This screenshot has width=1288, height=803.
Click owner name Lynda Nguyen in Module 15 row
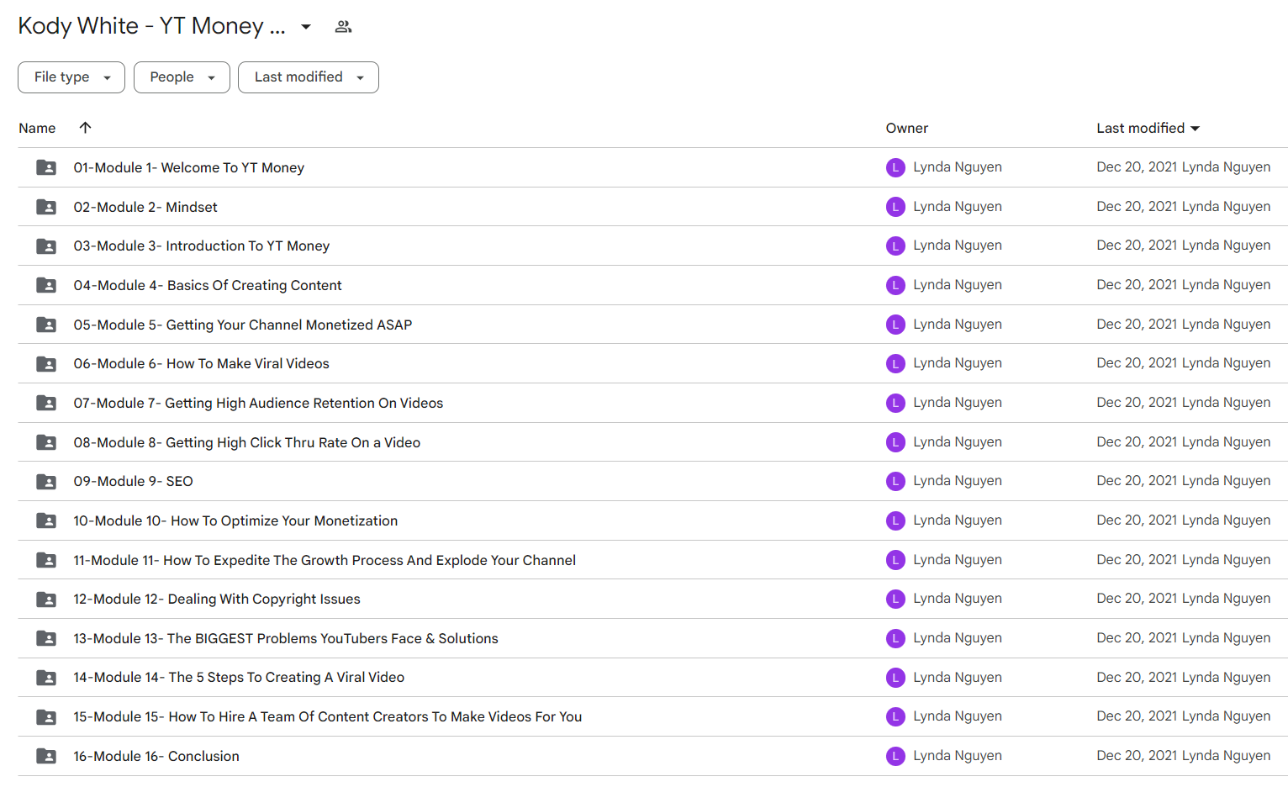point(958,716)
